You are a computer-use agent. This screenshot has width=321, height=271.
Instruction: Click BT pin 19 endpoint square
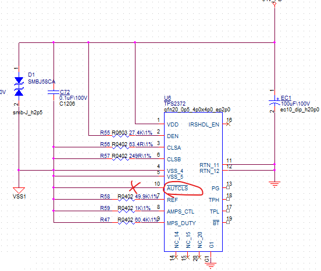point(228,222)
